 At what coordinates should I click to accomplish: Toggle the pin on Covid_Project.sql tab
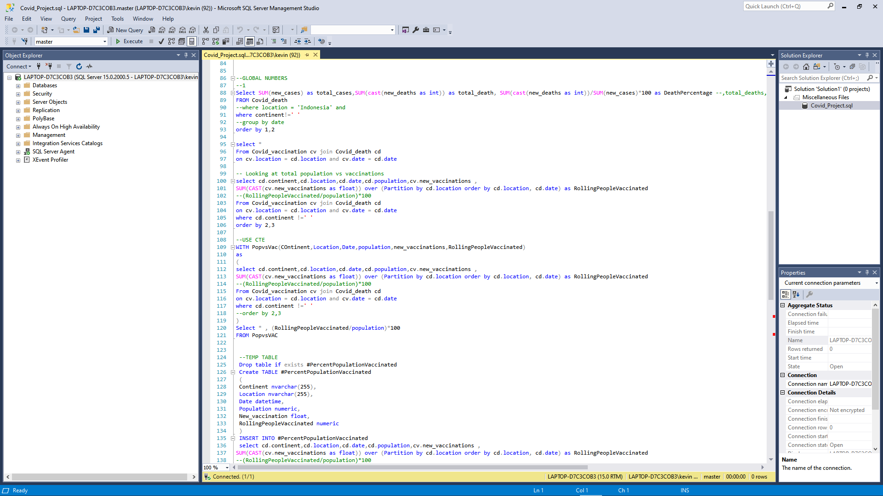pos(307,55)
